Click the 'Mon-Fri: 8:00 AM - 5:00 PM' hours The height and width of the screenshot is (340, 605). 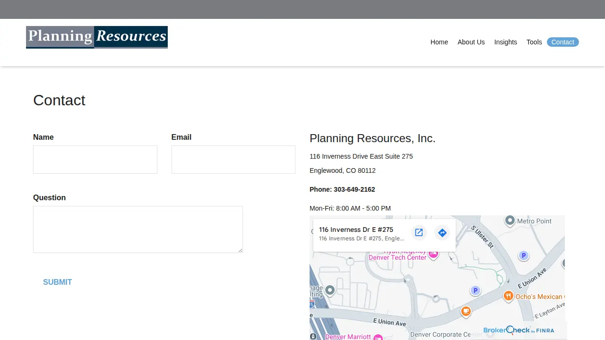point(350,208)
